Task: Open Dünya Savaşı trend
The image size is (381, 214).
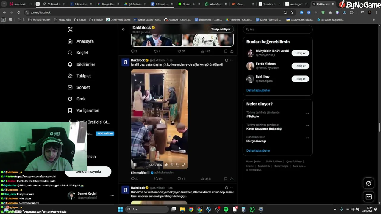Action: [x=256, y=141]
